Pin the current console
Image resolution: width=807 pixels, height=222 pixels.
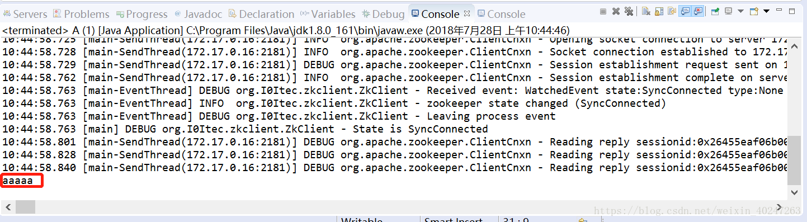click(715, 11)
